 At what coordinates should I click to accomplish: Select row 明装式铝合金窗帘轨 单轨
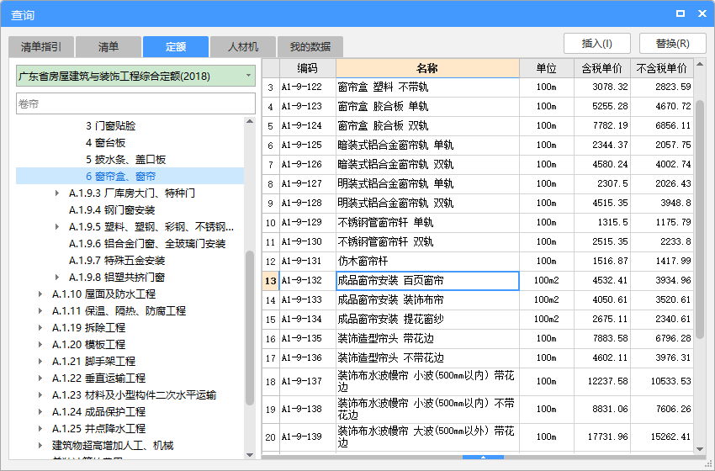point(478,183)
